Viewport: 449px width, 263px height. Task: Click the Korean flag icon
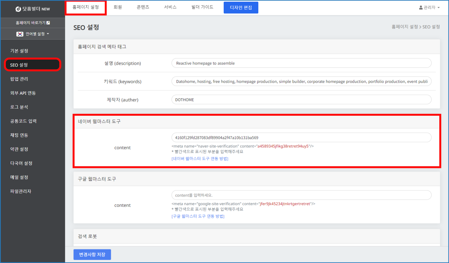pos(20,34)
